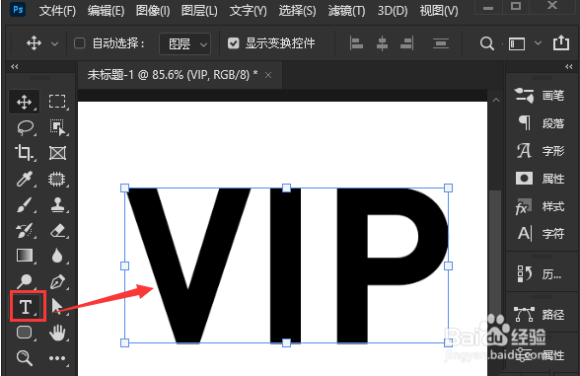The image size is (580, 376).
Task: Select the Rectangular Marquee tool
Action: tap(57, 102)
